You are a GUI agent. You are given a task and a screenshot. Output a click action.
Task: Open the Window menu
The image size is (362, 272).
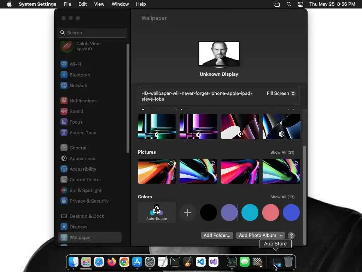[120, 4]
